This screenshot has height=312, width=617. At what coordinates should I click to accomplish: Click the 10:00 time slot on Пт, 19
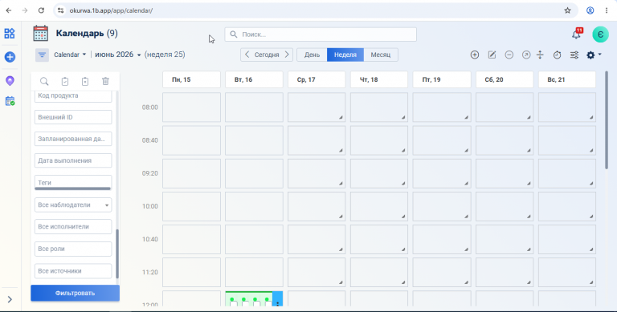click(x=442, y=206)
